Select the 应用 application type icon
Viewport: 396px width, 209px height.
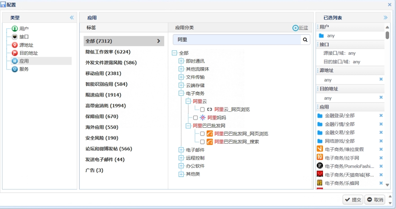pyautogui.click(x=15, y=61)
